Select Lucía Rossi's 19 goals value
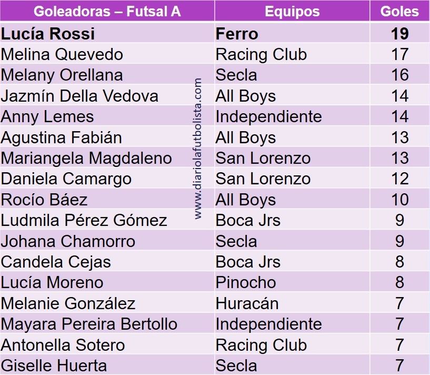The image size is (430, 375). tap(400, 34)
